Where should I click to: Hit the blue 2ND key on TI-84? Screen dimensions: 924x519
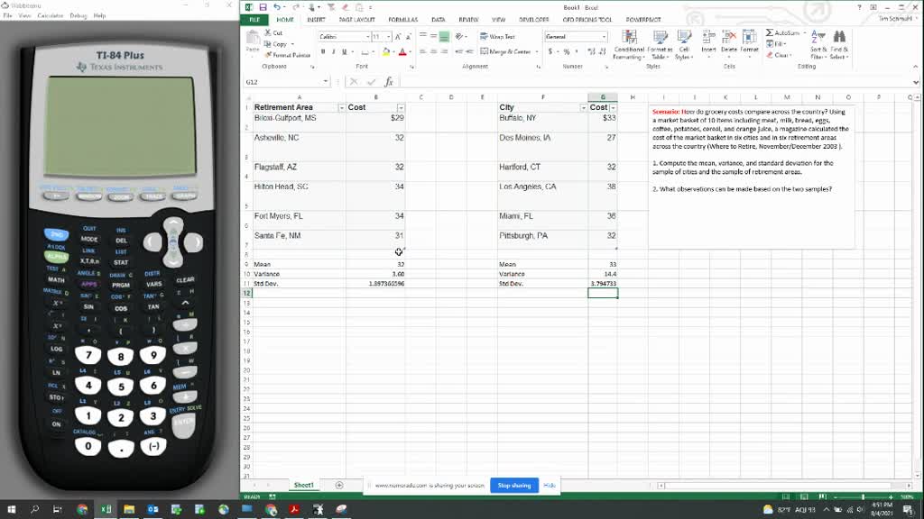tap(56, 234)
